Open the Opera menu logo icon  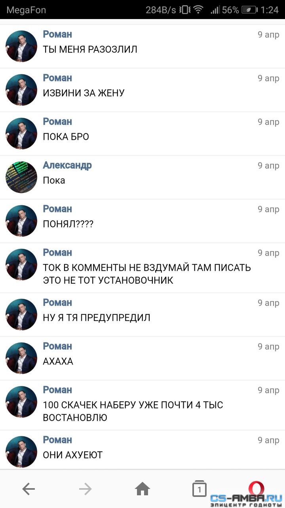256,488
